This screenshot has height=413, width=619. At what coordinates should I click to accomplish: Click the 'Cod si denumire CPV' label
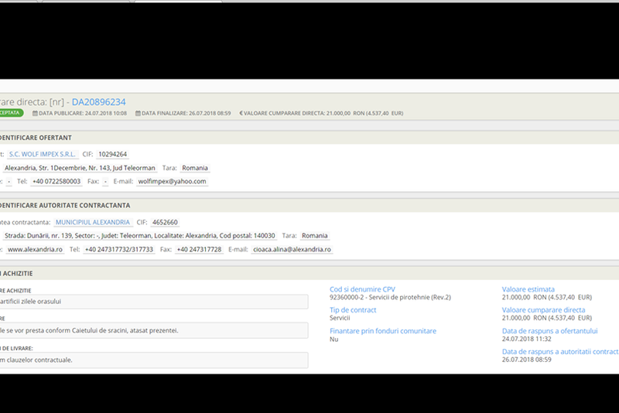[361, 289]
